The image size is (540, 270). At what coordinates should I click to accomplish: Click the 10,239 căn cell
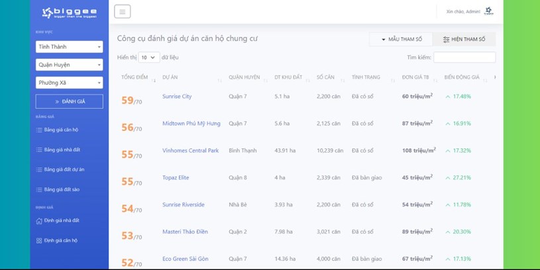[x=330, y=151]
